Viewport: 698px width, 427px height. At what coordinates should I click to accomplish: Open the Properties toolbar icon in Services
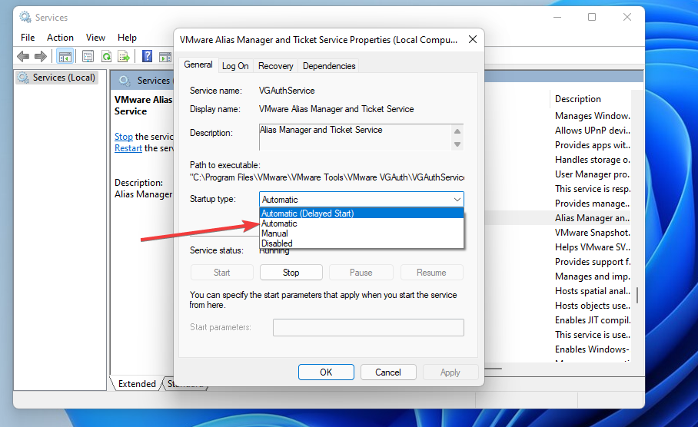coord(88,57)
